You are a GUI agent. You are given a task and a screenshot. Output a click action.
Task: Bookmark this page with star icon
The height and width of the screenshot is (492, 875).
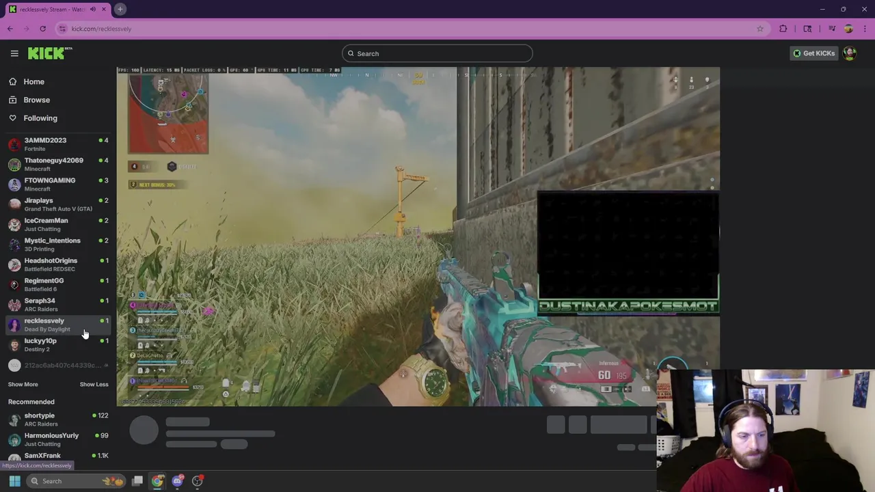[759, 29]
